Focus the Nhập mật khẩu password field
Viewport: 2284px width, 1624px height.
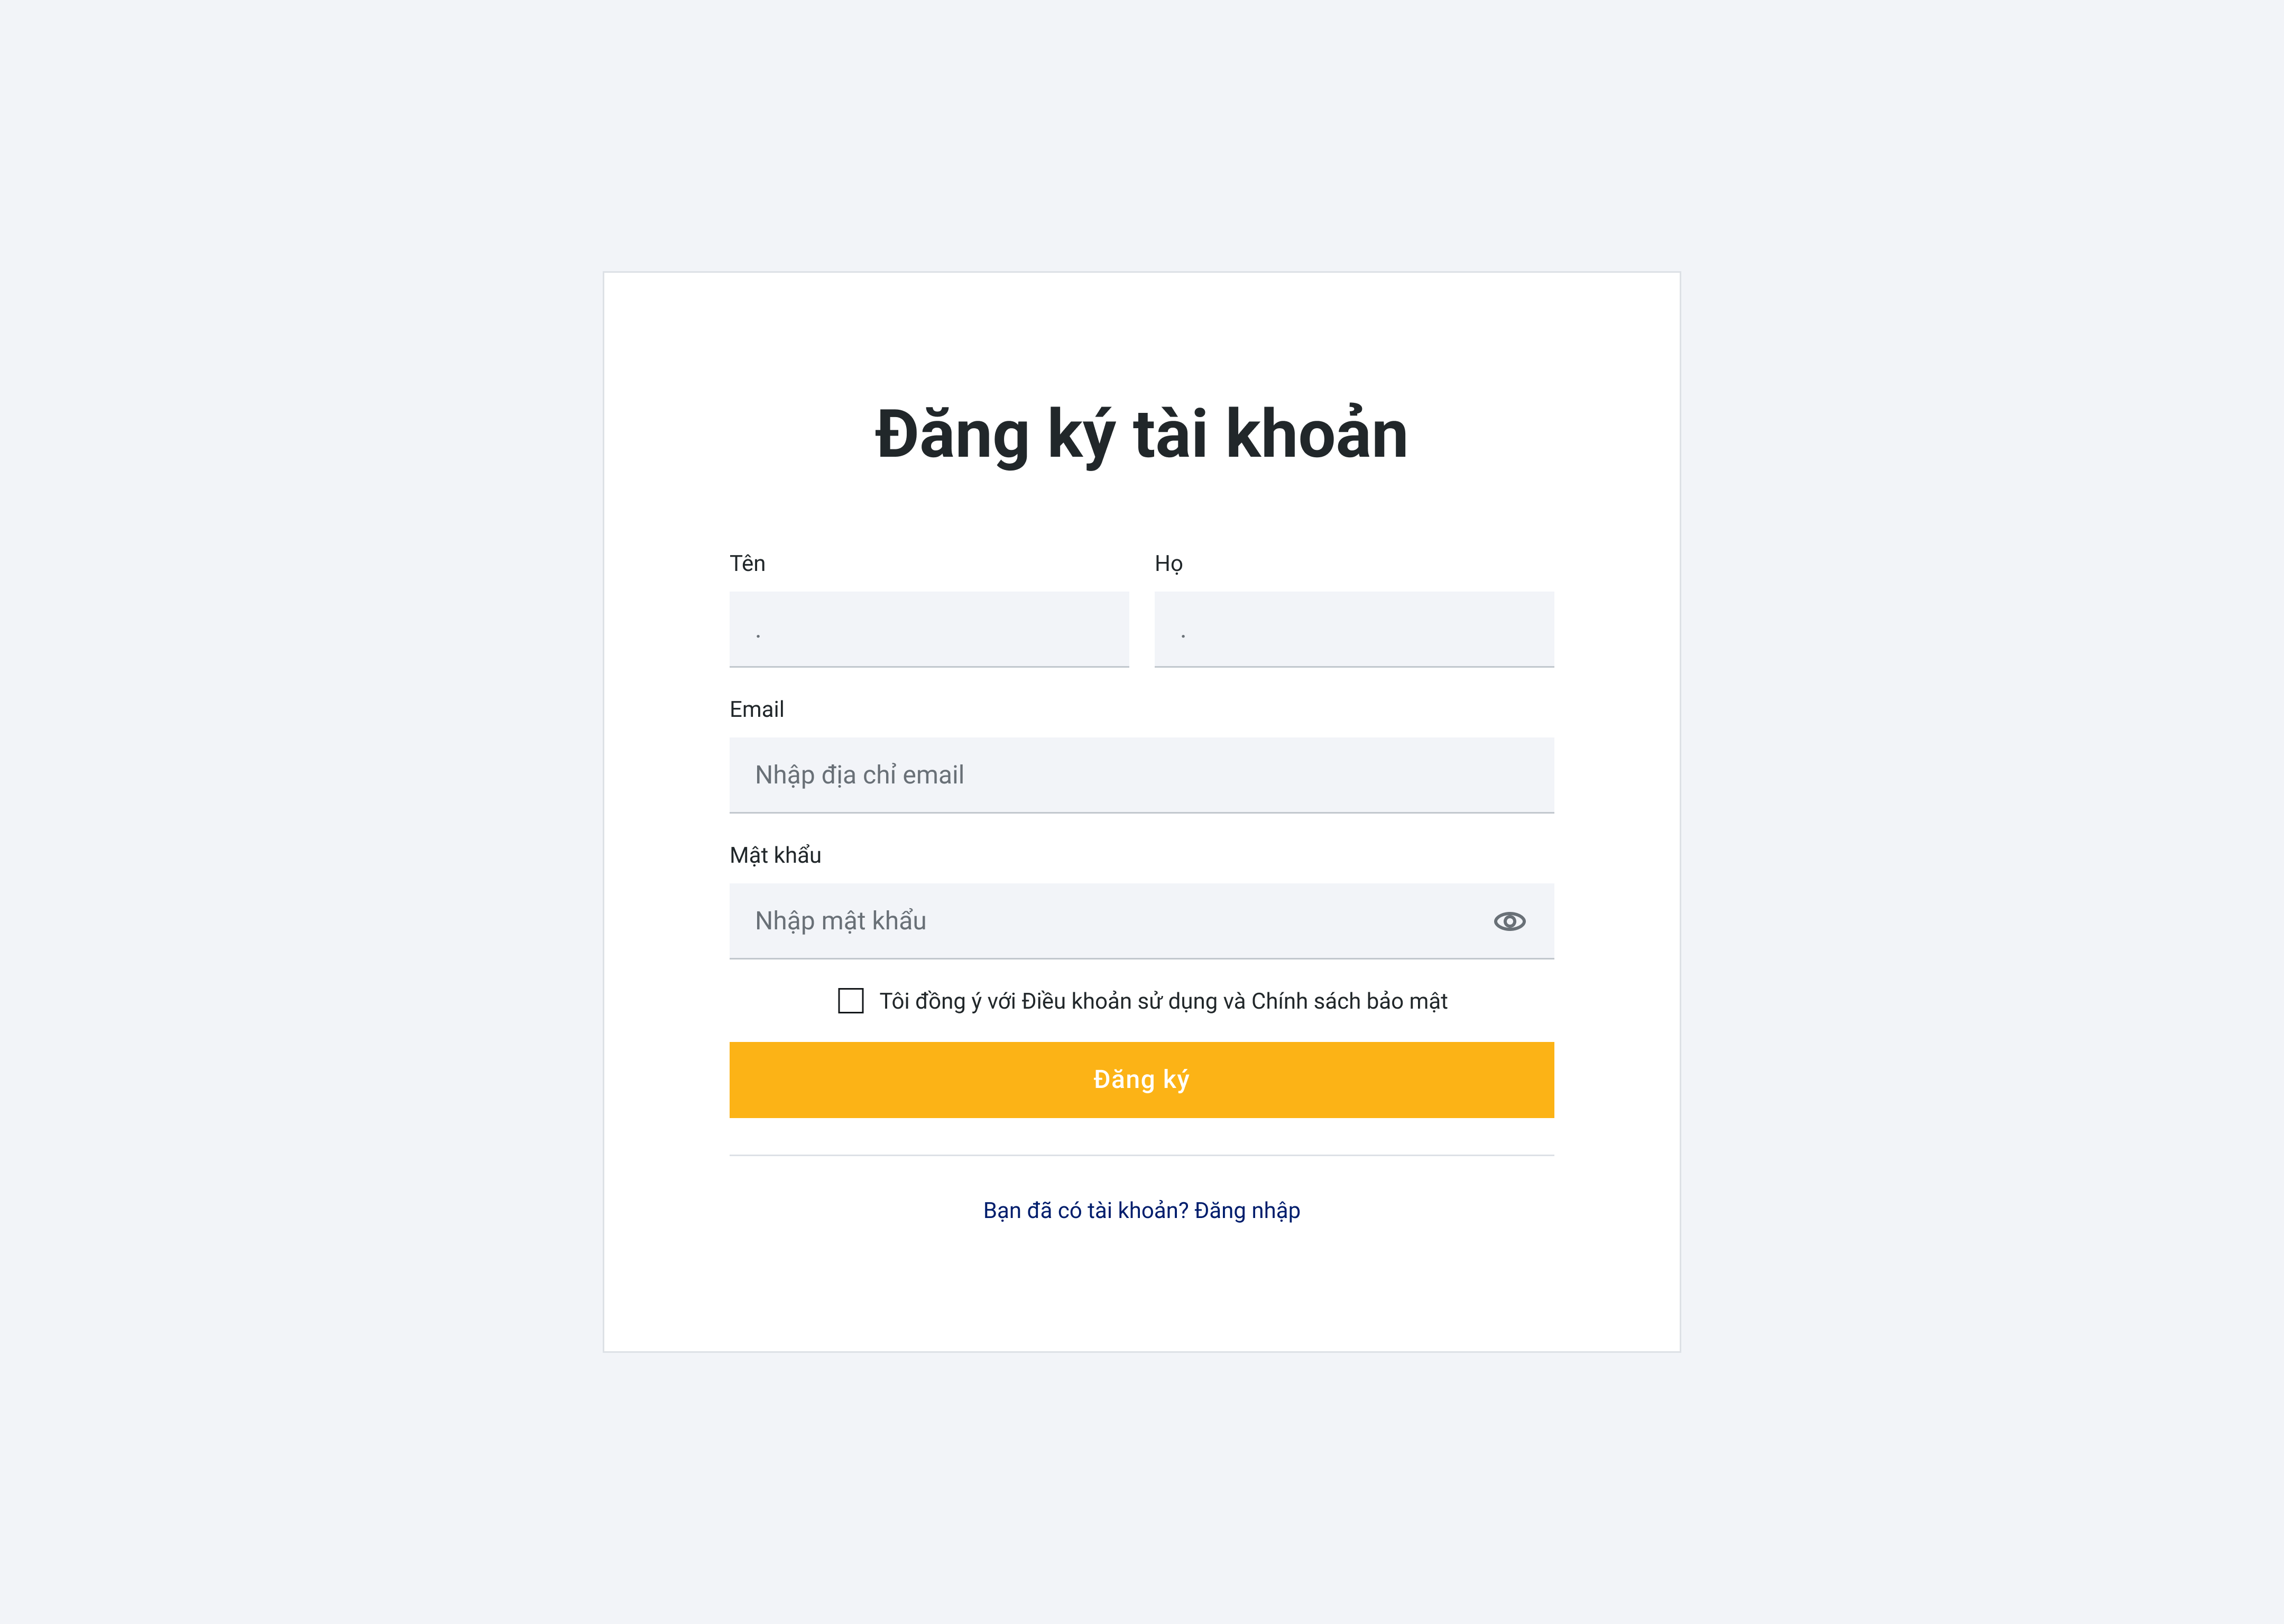[x=1100, y=921]
